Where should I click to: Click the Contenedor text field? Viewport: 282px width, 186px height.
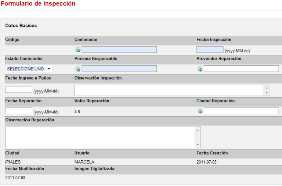point(119,50)
